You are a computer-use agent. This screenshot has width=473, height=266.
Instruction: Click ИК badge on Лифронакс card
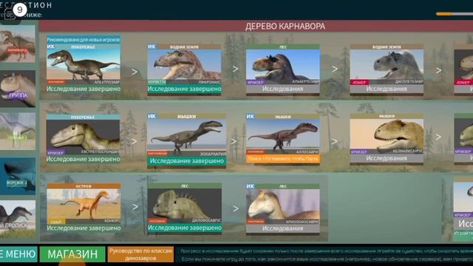152,47
